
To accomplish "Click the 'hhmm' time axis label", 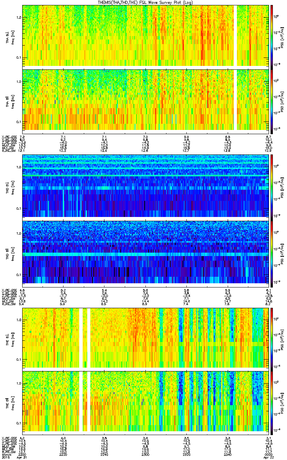I will tap(7, 454).
